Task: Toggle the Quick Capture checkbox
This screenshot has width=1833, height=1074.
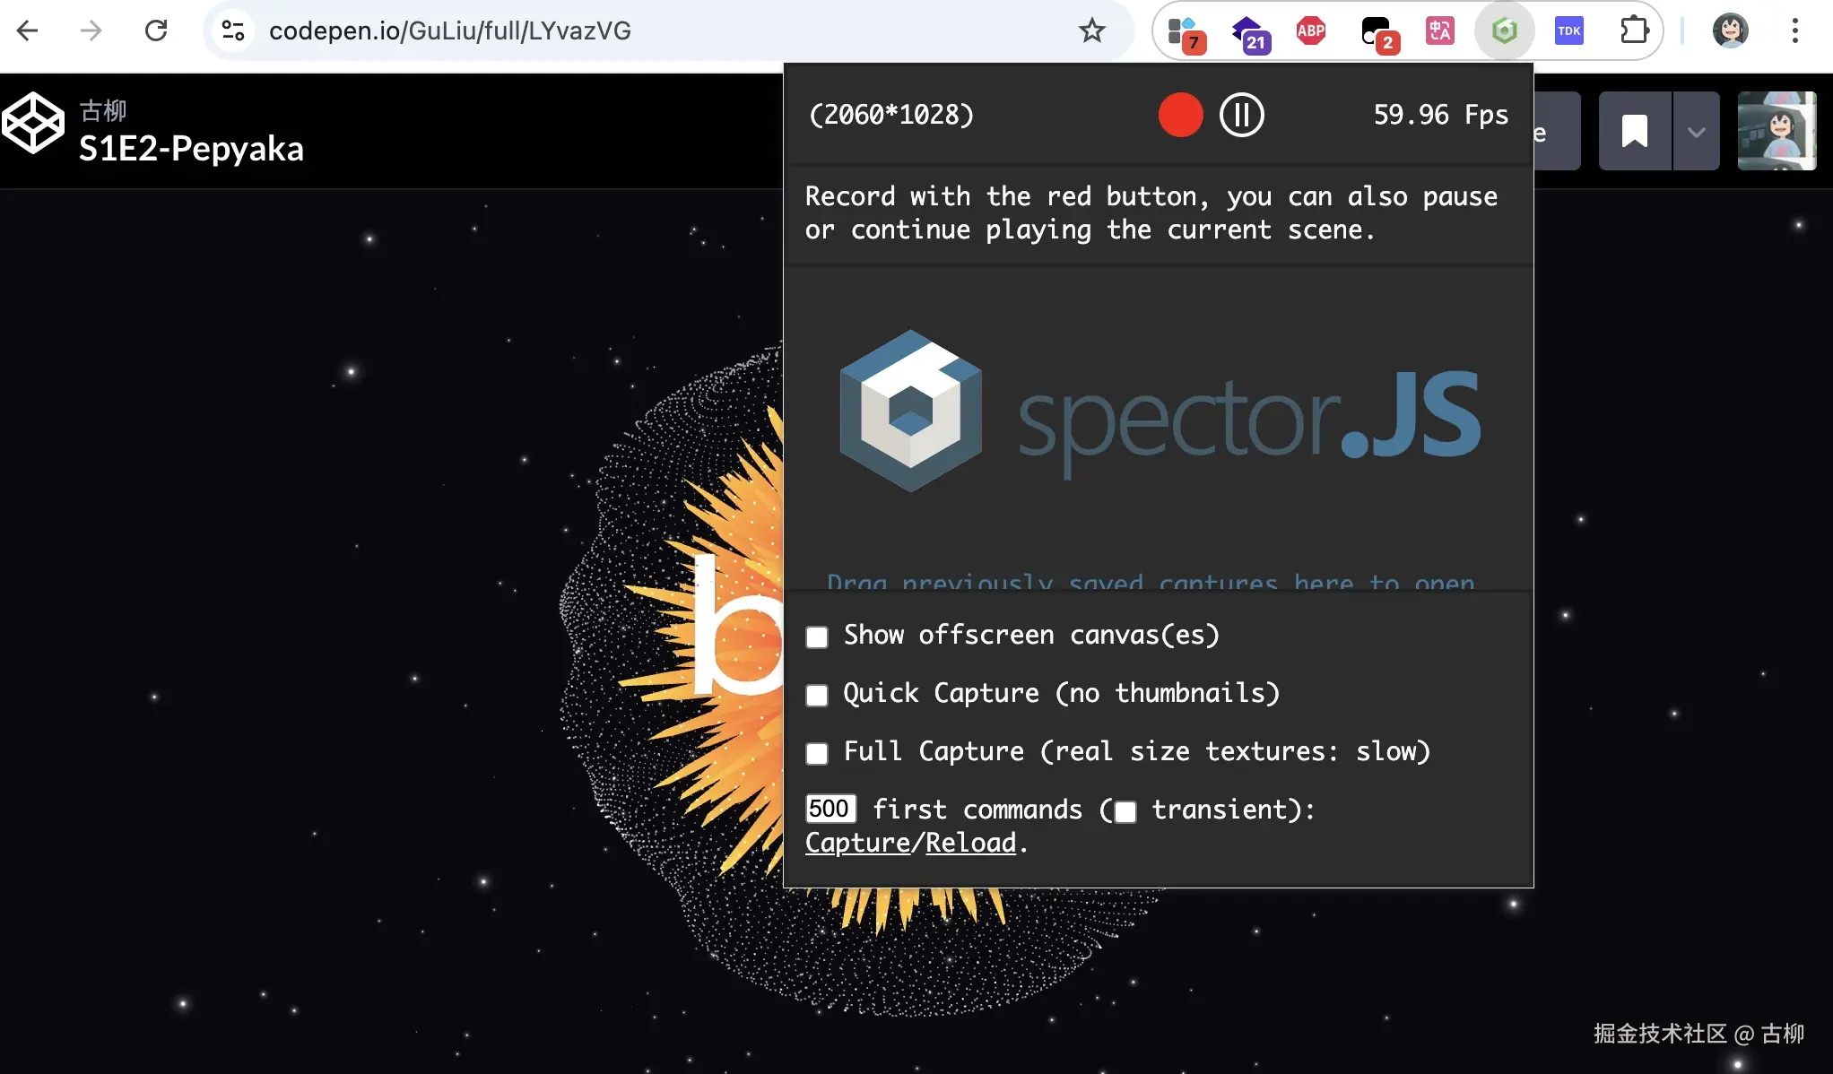Action: (x=817, y=696)
